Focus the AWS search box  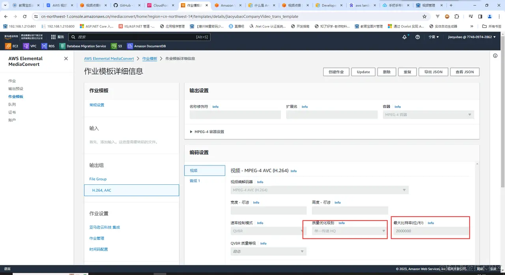(x=139, y=37)
